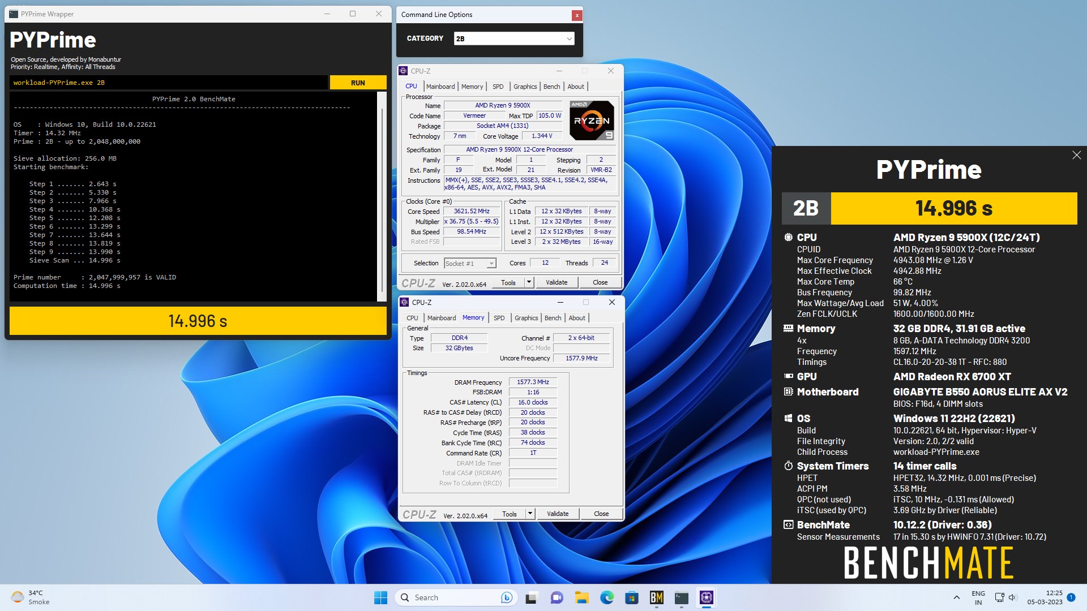Switch to SPD tab in bottom CPU-Z window
The width and height of the screenshot is (1087, 611).
499,318
